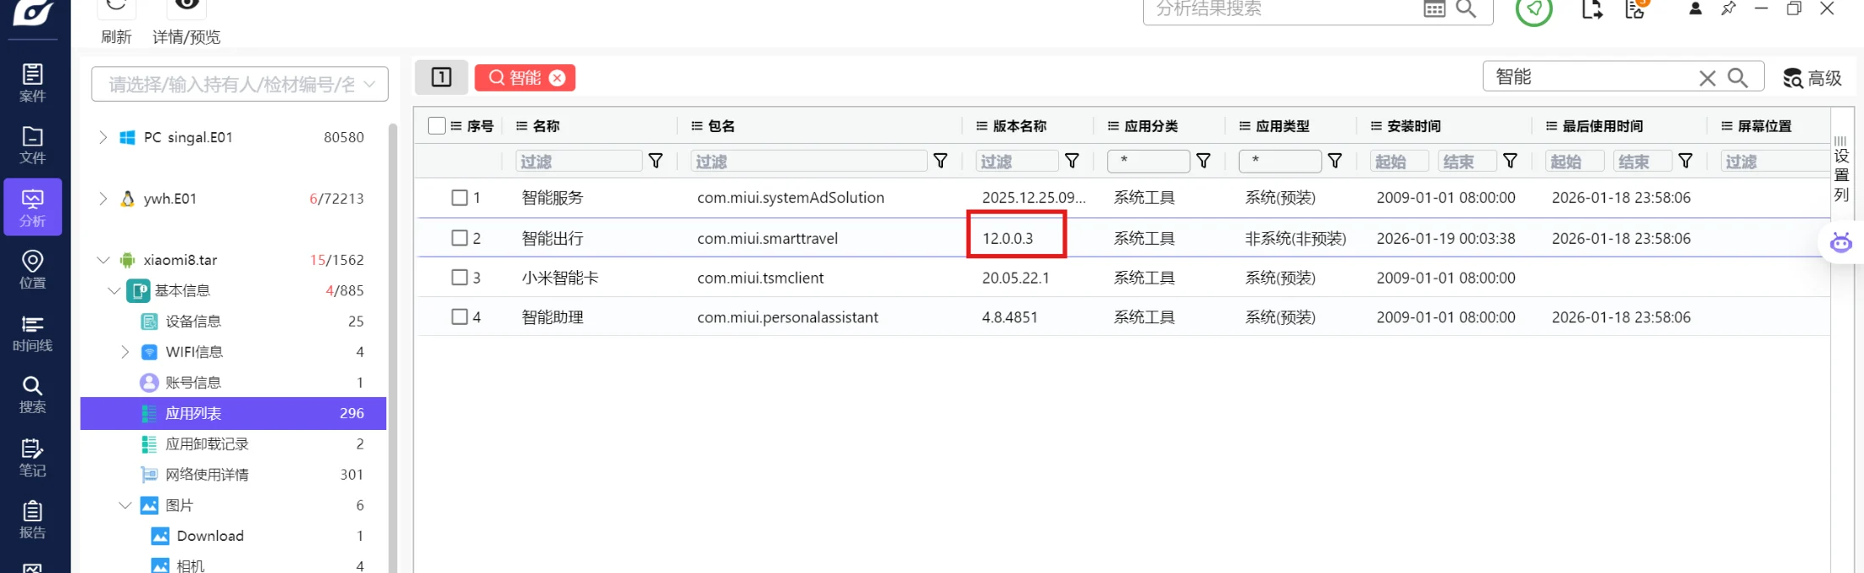The height and width of the screenshot is (573, 1864).
Task: Select the 分析 (analysis) sidebar section
Action: click(x=32, y=207)
